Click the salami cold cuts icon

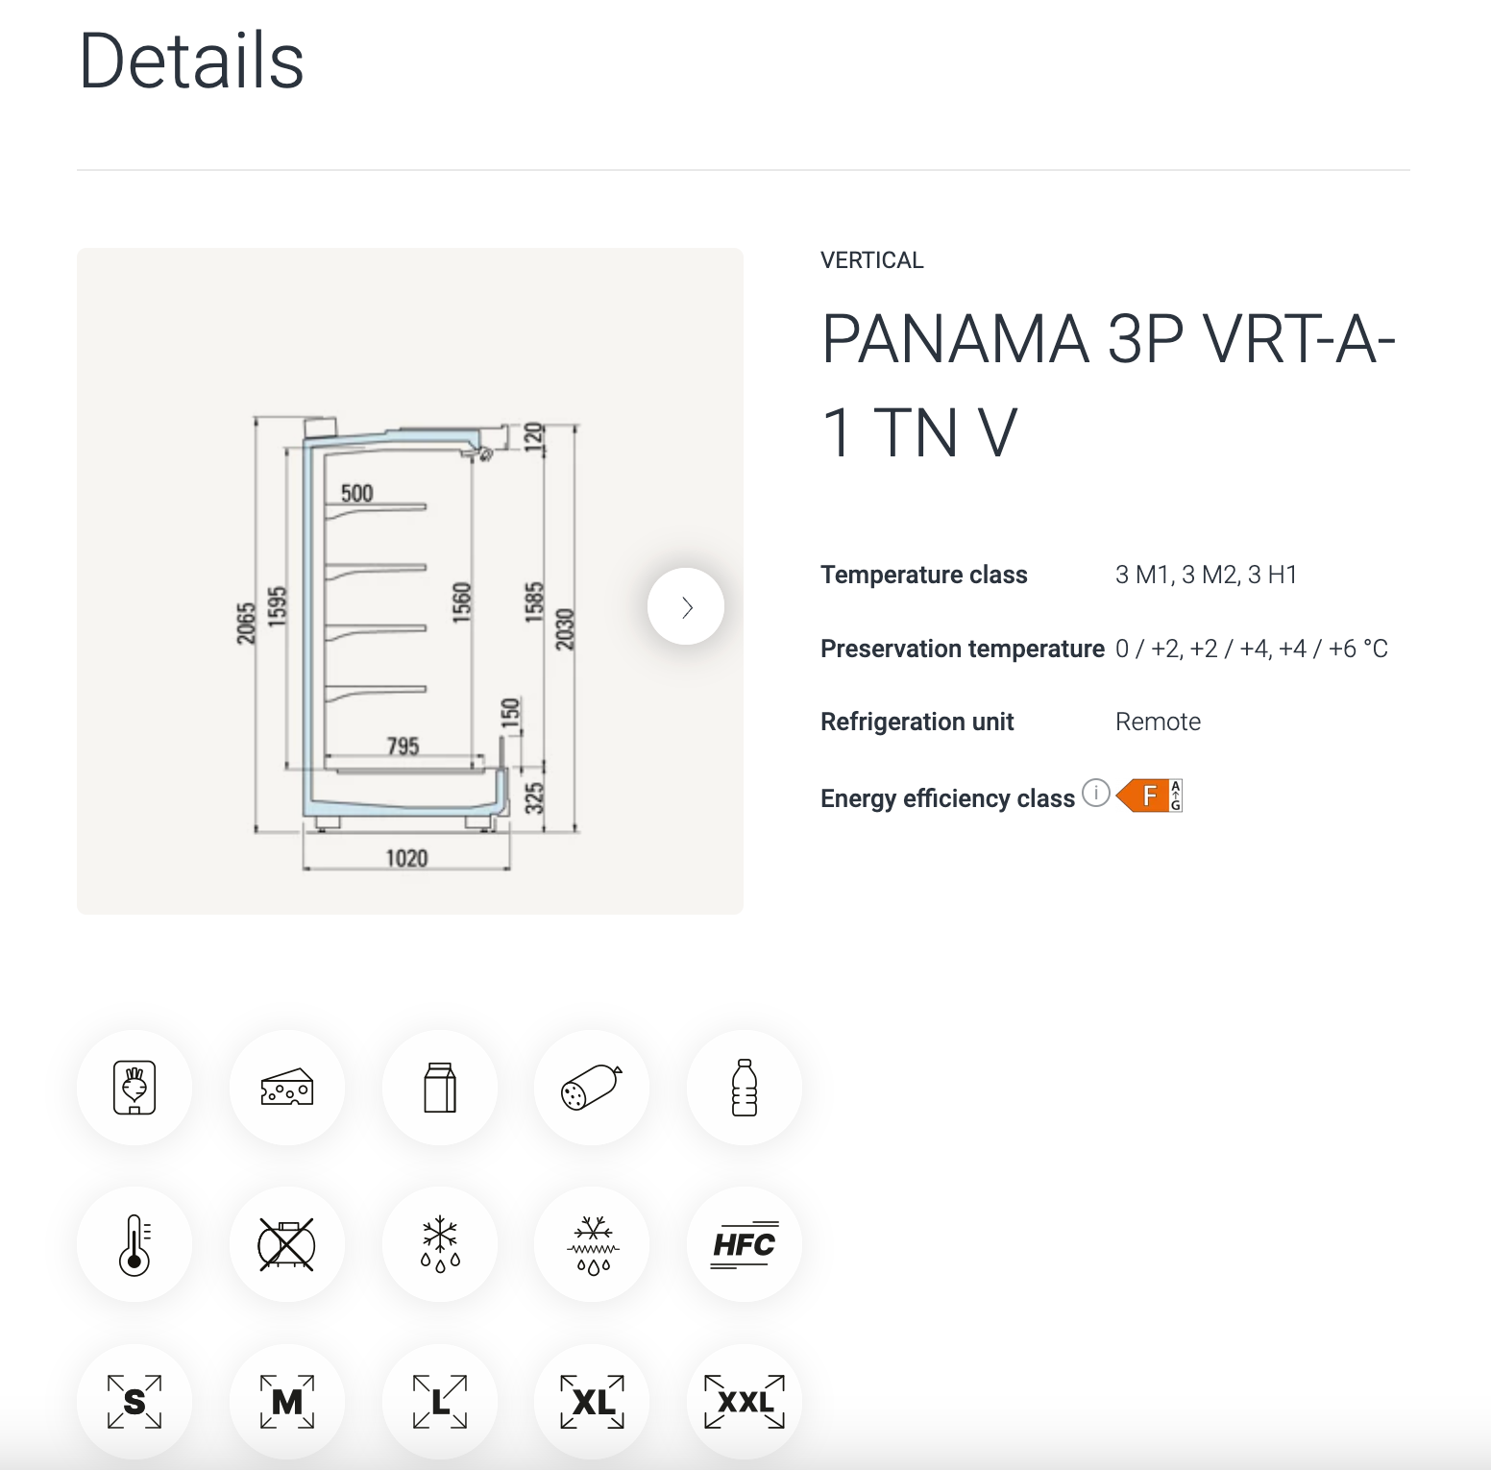point(592,1088)
